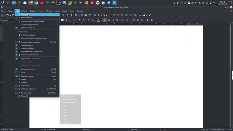Expand Сетка и вспомогательные линии submenu
The height and width of the screenshot is (131, 233).
point(37,38)
